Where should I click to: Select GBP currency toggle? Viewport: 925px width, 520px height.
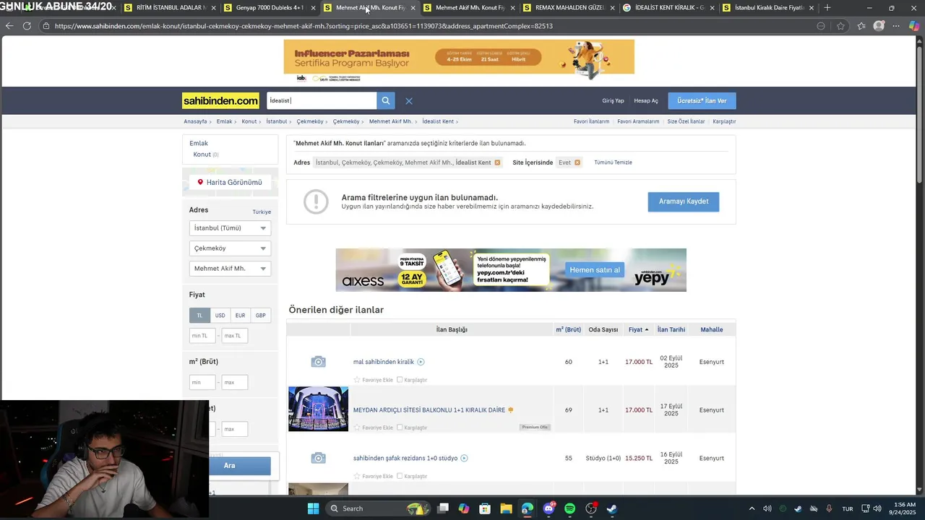(260, 316)
